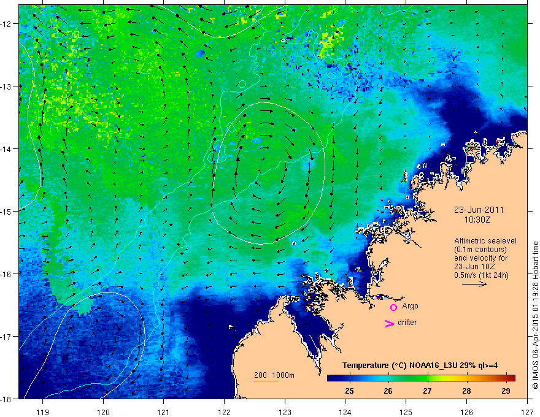The width and height of the screenshot is (540, 417).
Task: Click the 'Temperature (°C) NOAA16_L3U 29% ql>=4' title
Action: pos(420,365)
